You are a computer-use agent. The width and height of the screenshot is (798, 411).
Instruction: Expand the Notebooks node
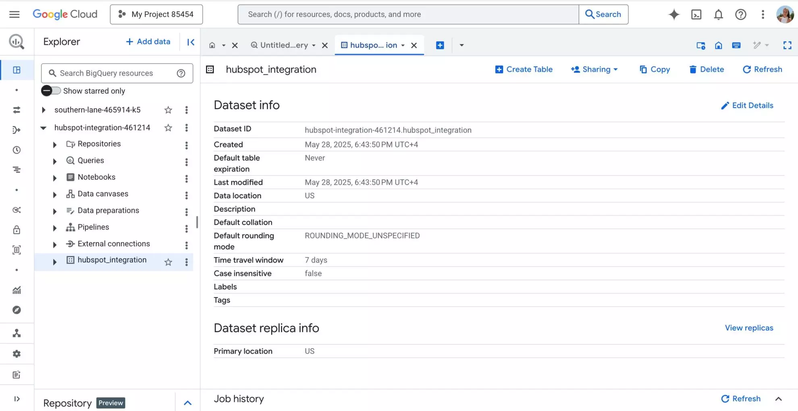click(55, 178)
